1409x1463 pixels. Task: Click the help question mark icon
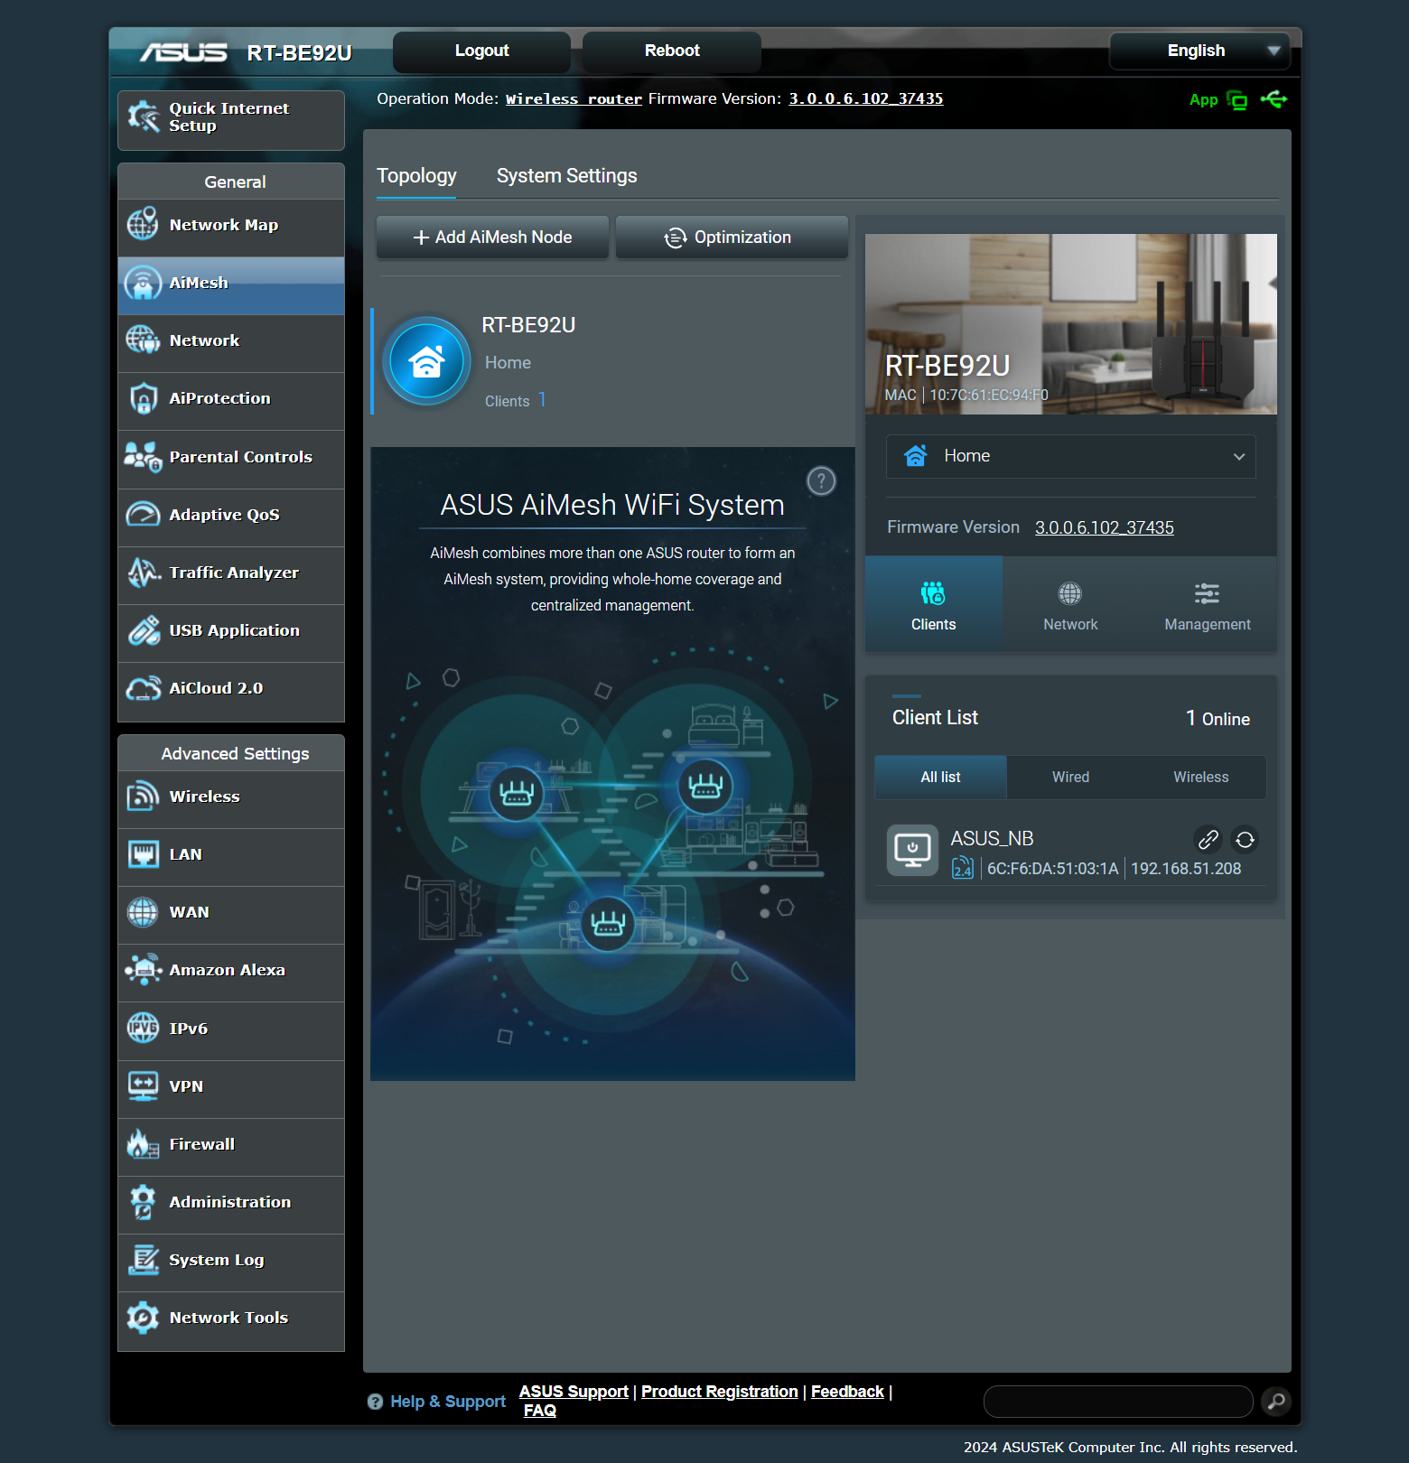point(821,481)
